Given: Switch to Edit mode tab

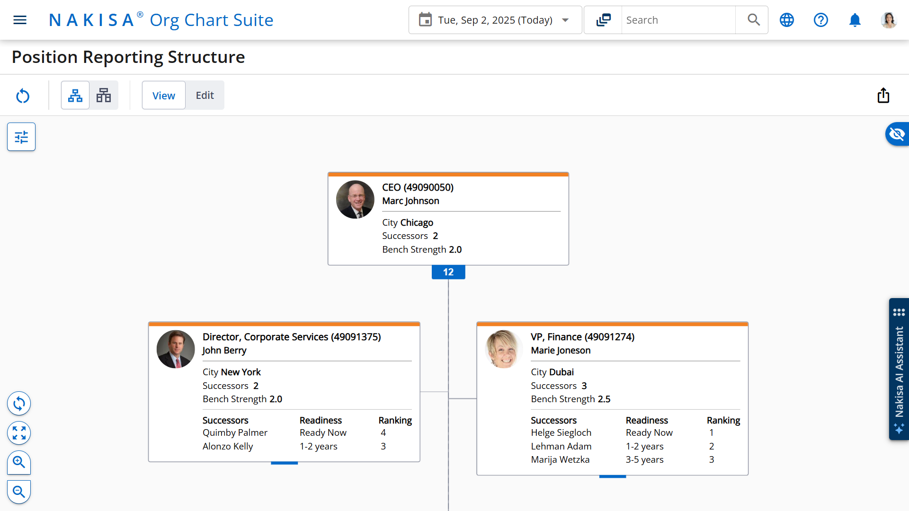Looking at the screenshot, I should click(205, 96).
